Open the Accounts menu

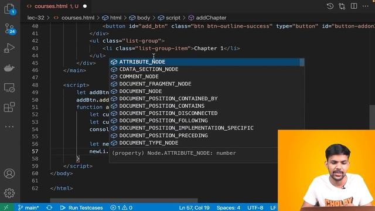click(x=9, y=173)
